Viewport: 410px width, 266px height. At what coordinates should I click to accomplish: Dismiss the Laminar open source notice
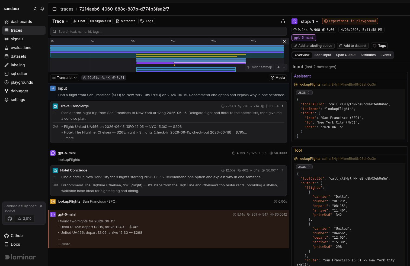click(x=41, y=206)
